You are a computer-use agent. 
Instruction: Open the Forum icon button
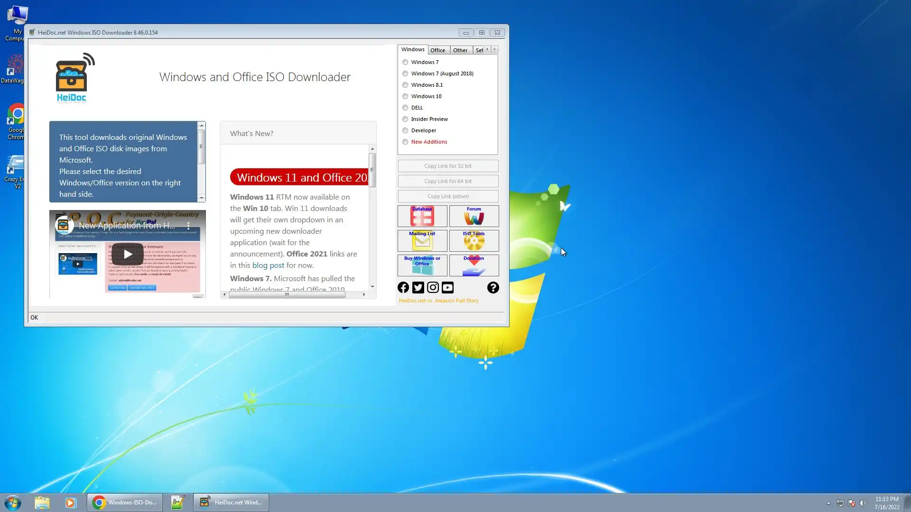point(474,216)
